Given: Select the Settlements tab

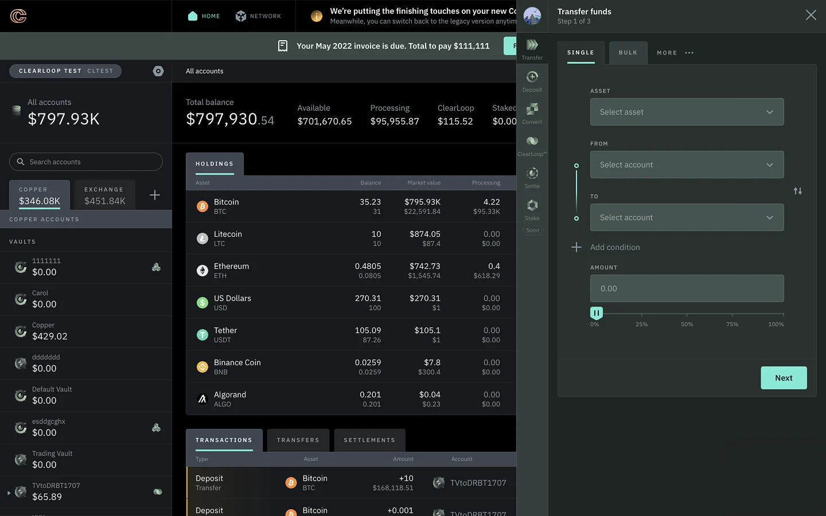Looking at the screenshot, I should (x=369, y=440).
